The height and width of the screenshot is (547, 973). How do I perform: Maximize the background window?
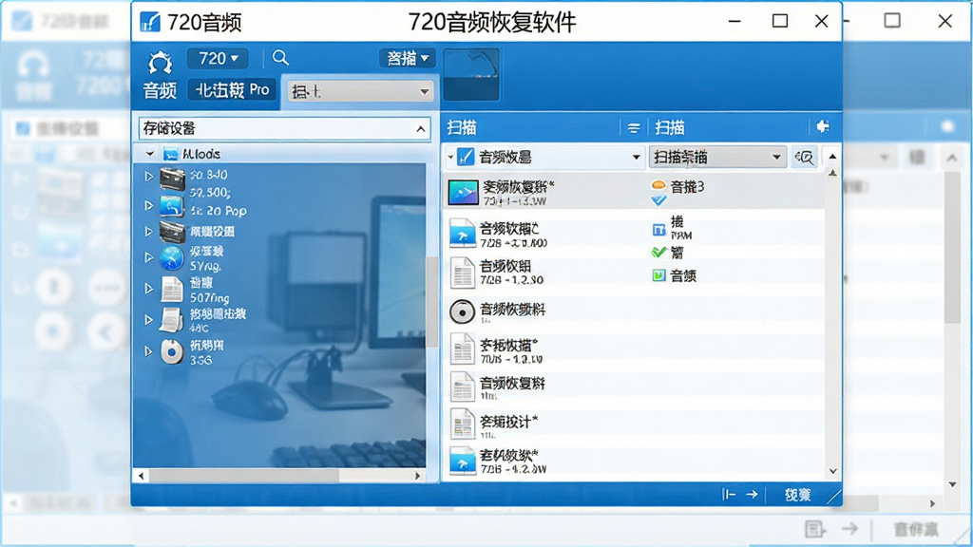891,21
